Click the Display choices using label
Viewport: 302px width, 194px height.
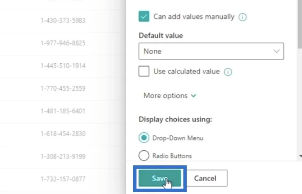click(x=175, y=119)
